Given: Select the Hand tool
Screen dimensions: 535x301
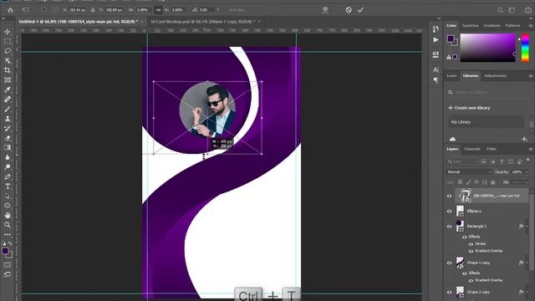Looking at the screenshot, I should pos(8,216).
